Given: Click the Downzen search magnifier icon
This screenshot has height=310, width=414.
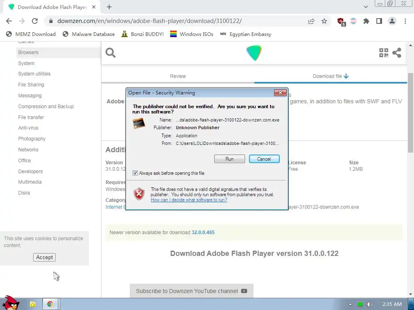Looking at the screenshot, I should point(110,53).
